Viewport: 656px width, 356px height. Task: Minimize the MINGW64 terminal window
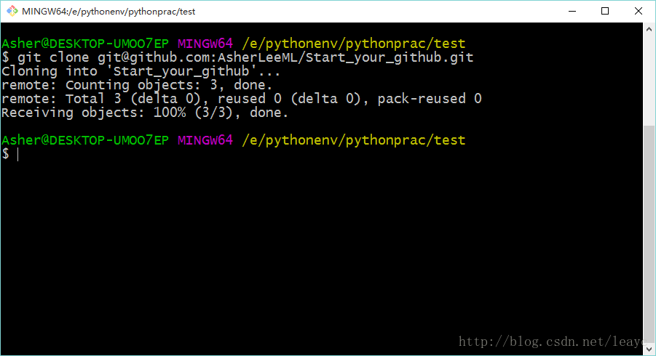tap(572, 12)
